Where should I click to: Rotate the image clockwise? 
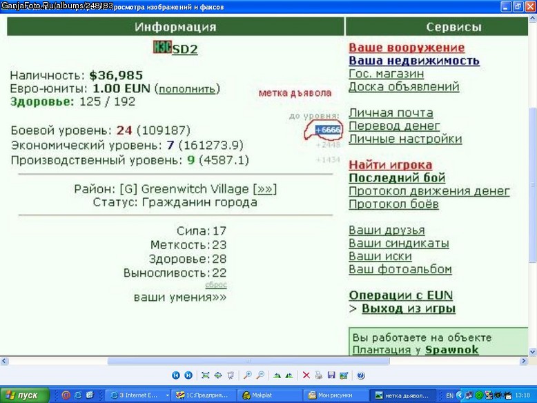click(x=277, y=375)
